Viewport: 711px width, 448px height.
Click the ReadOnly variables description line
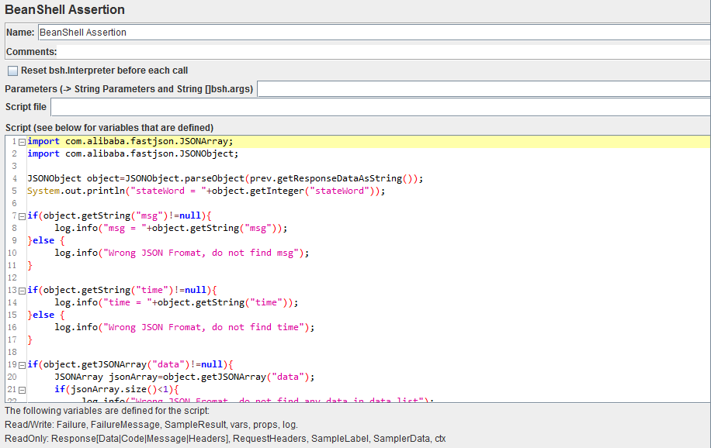(225, 439)
